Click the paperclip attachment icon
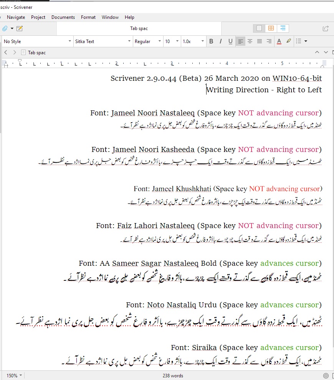This screenshot has width=334, height=380. [x=5, y=28]
